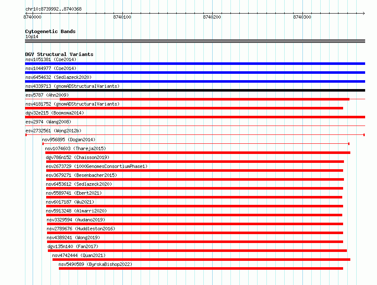
Task: Click the red bar under dgv135n140
Action: [197, 251]
